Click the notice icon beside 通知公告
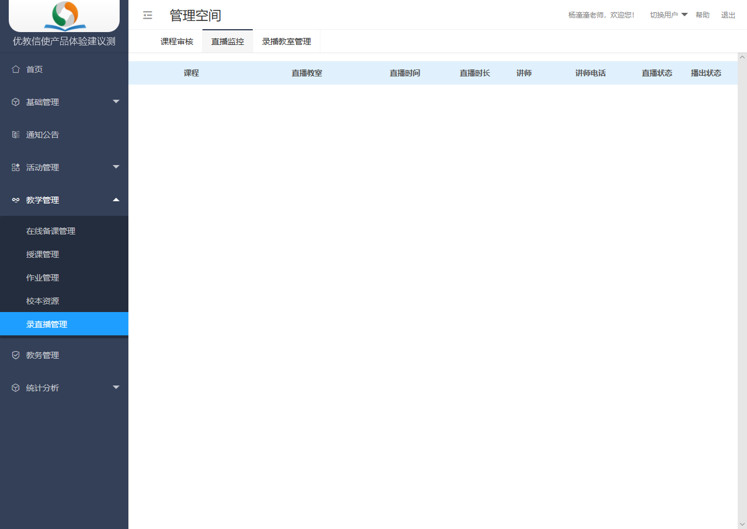The image size is (747, 529). pos(16,135)
